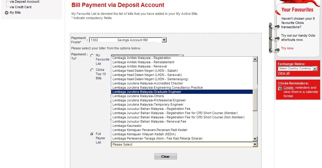Select Lembaga Jurutera Malaysia-Others
This screenshot has width=322, height=168.
182,96
